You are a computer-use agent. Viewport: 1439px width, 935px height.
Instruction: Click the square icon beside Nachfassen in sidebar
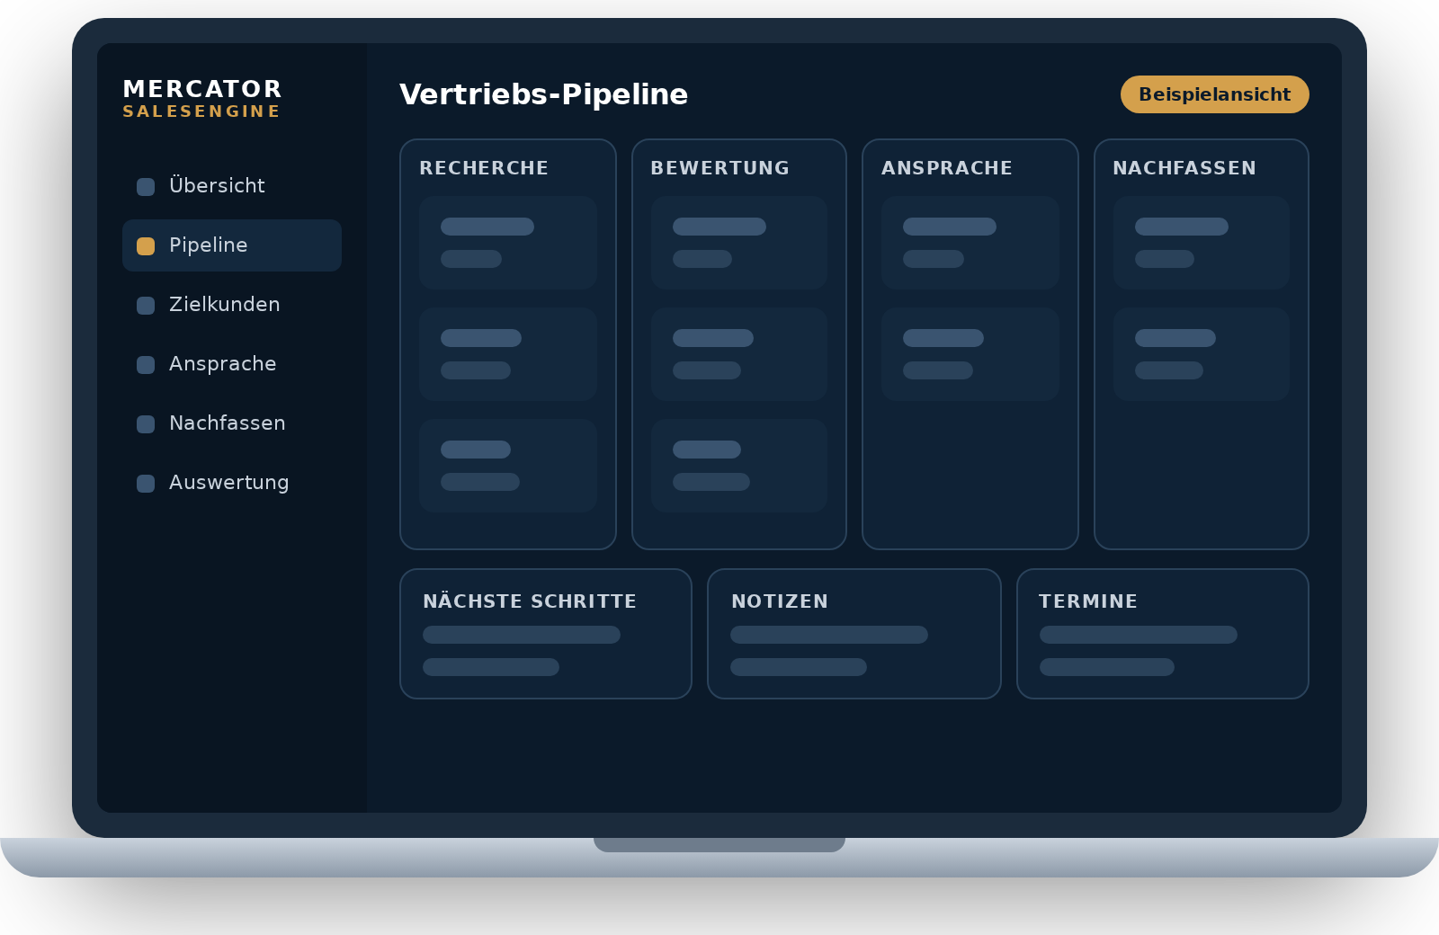[x=146, y=424]
